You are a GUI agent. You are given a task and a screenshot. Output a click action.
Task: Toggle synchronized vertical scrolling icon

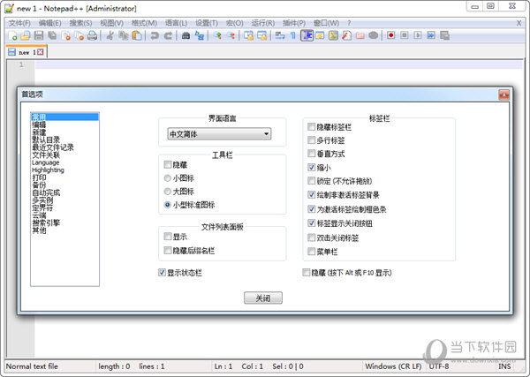(x=248, y=35)
